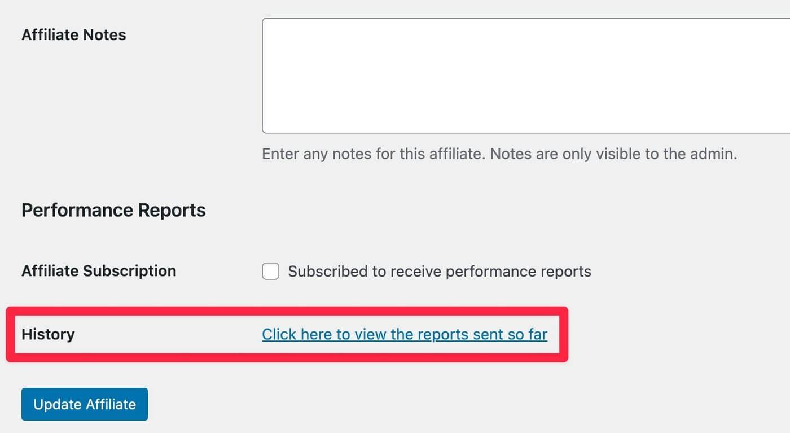Click the 'Affiliate Subscription' row label

point(99,271)
